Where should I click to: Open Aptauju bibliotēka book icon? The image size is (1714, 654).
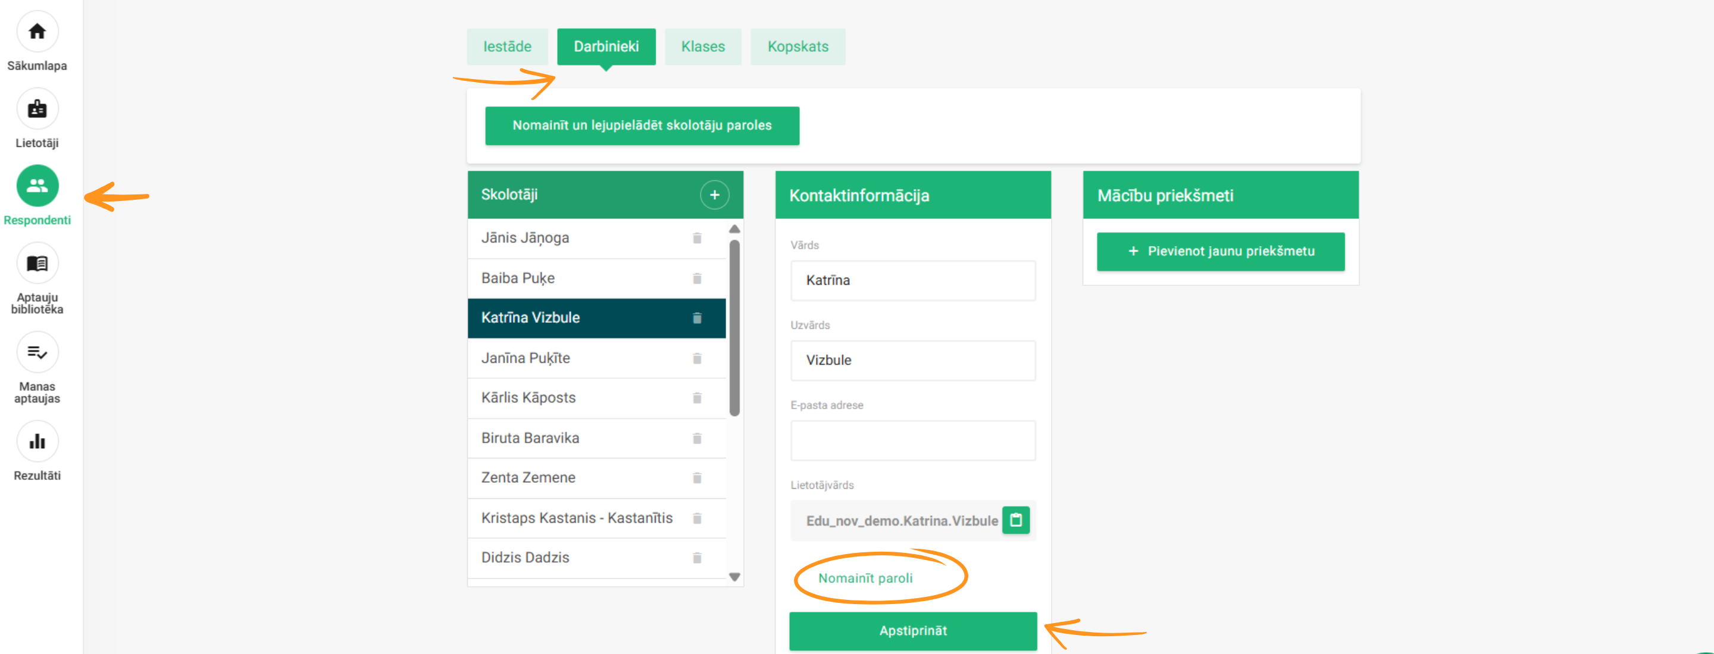pos(37,264)
